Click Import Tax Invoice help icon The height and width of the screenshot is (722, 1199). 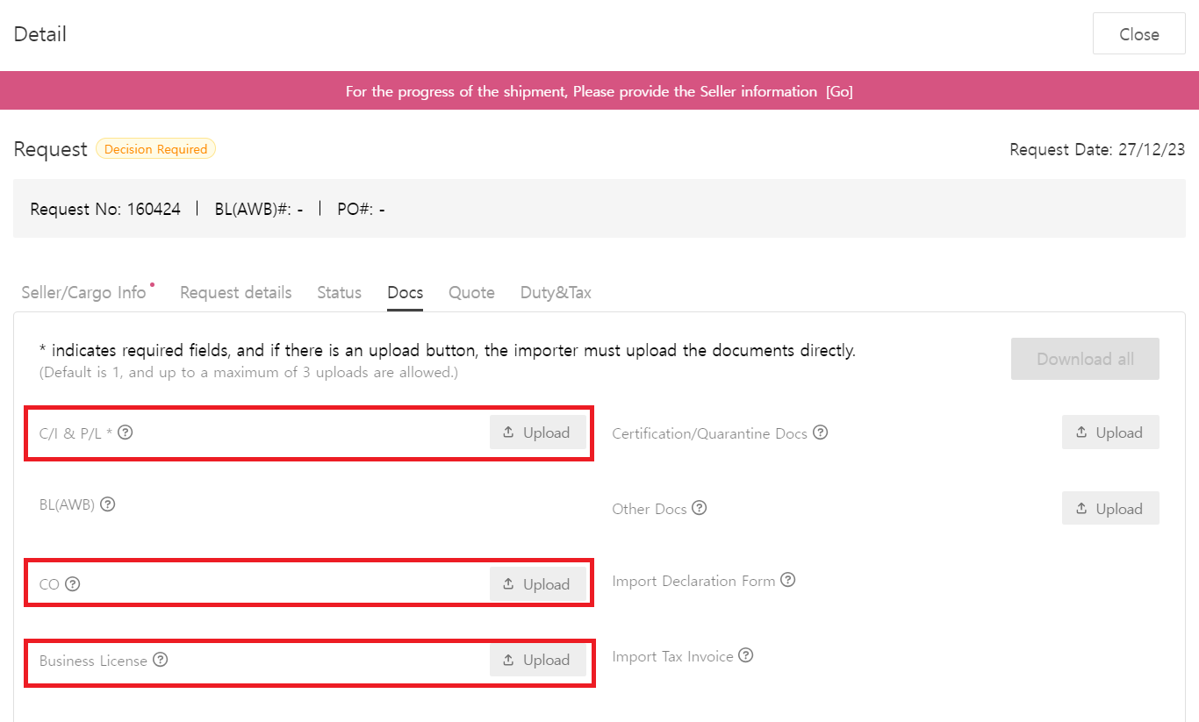click(746, 655)
